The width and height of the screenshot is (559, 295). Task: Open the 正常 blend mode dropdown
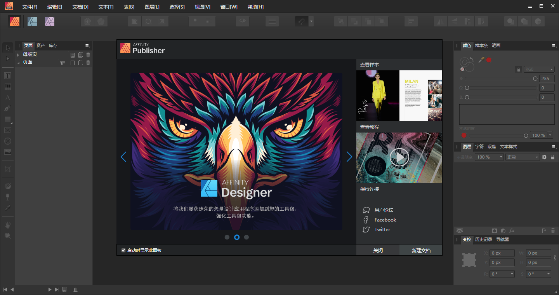523,157
